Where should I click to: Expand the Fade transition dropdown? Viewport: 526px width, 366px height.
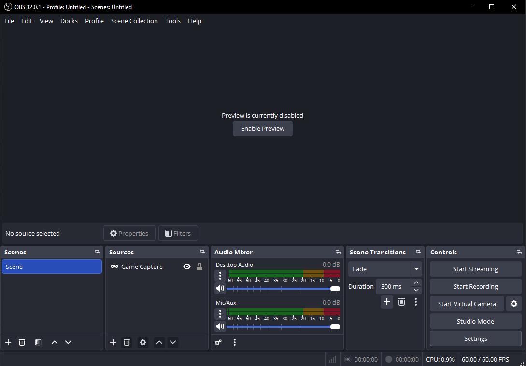coord(416,269)
